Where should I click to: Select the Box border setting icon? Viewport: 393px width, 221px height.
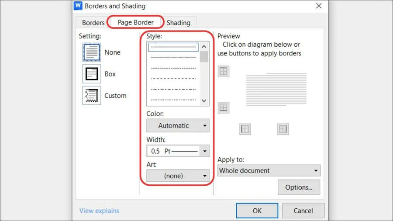click(x=92, y=74)
